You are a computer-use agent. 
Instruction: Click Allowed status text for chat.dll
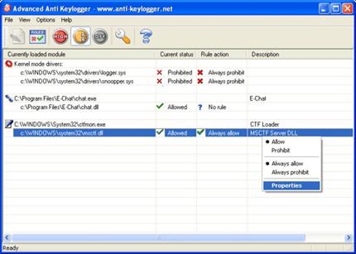pyautogui.click(x=177, y=107)
